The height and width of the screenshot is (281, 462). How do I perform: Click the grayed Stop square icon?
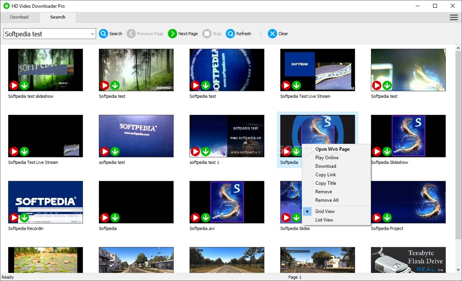coord(207,34)
